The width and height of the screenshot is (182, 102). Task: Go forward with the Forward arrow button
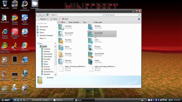(x=42, y=15)
